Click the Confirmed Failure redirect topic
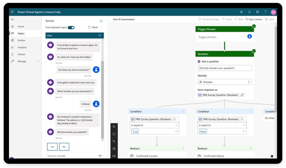This screenshot has width=286, height=168. point(214,156)
